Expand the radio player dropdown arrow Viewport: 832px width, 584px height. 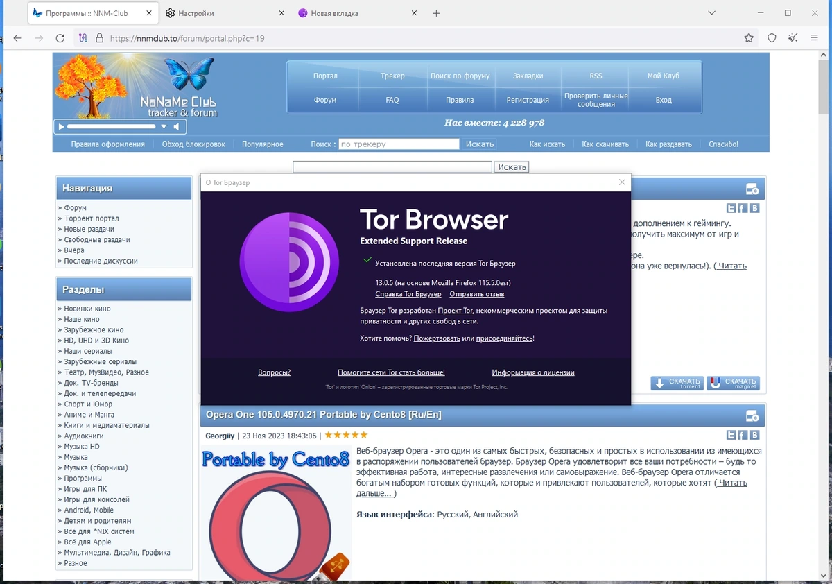164,127
